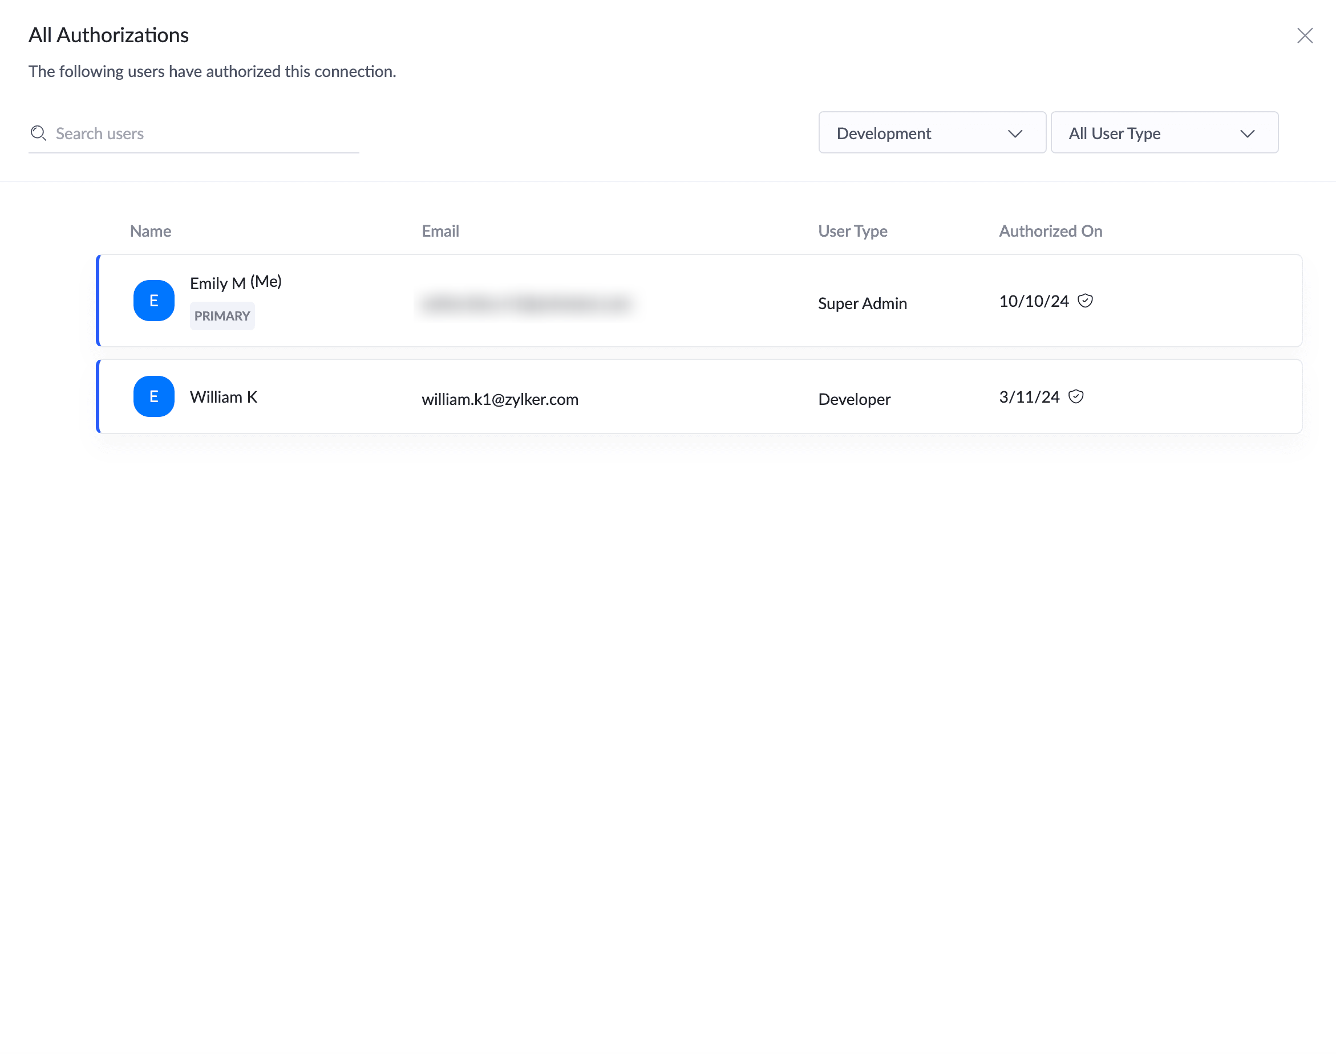Click chevron arrow in Development dropdown

(1015, 133)
